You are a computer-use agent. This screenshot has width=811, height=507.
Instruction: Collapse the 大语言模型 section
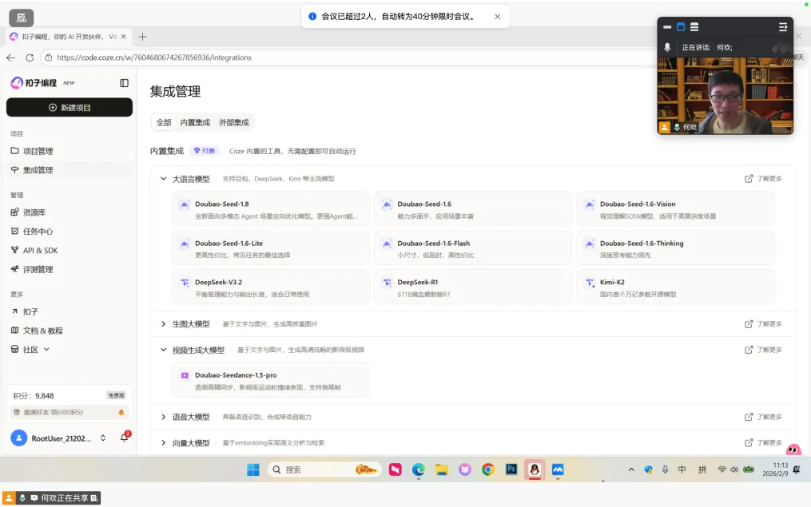[x=164, y=179]
